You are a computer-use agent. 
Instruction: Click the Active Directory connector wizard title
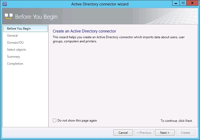coord(100,4)
